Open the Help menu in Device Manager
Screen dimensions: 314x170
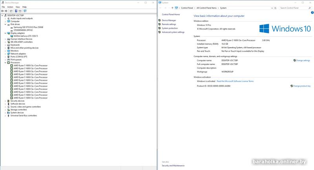(x=24, y=7)
